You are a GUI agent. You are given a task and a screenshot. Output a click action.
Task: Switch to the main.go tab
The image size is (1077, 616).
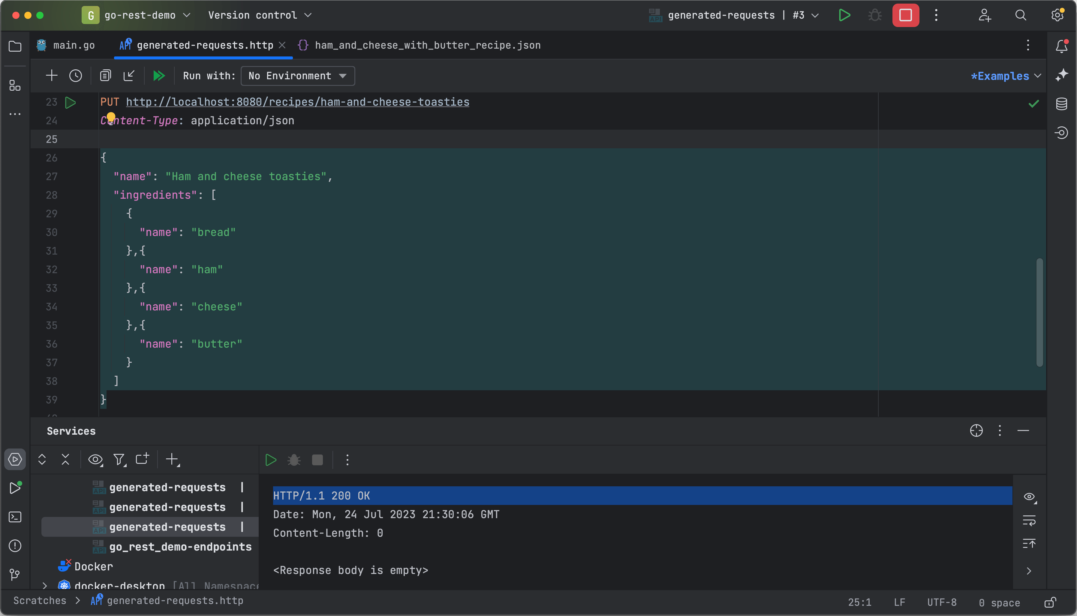pyautogui.click(x=74, y=45)
